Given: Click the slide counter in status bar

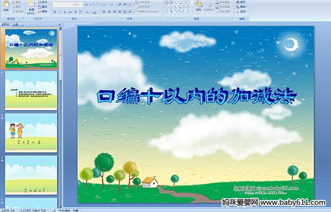Looking at the screenshot, I should tap(8, 210).
